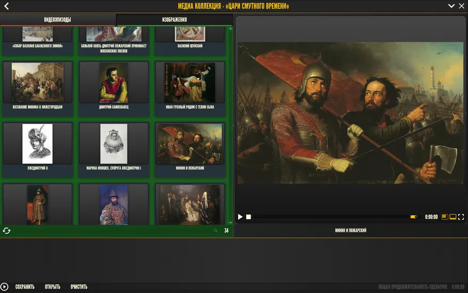Screen dimensions: 468x293
Task: Click the back arrow in the title bar
Action: (6, 6)
